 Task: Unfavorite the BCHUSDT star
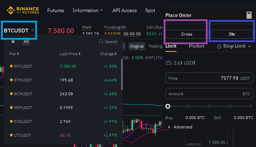(11, 94)
